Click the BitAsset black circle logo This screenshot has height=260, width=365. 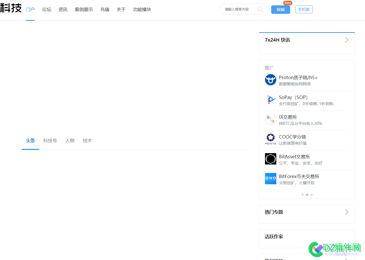270,159
